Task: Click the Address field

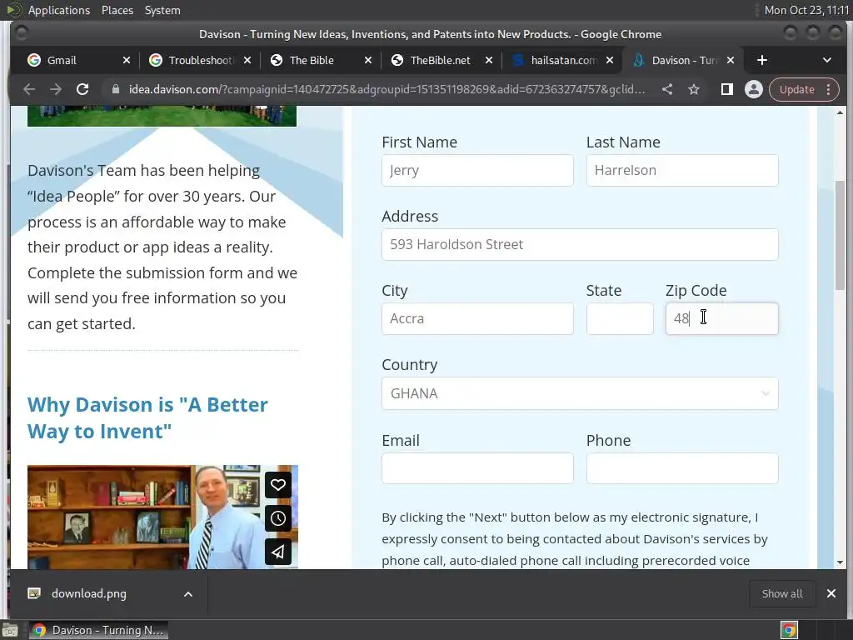Action: [x=580, y=244]
